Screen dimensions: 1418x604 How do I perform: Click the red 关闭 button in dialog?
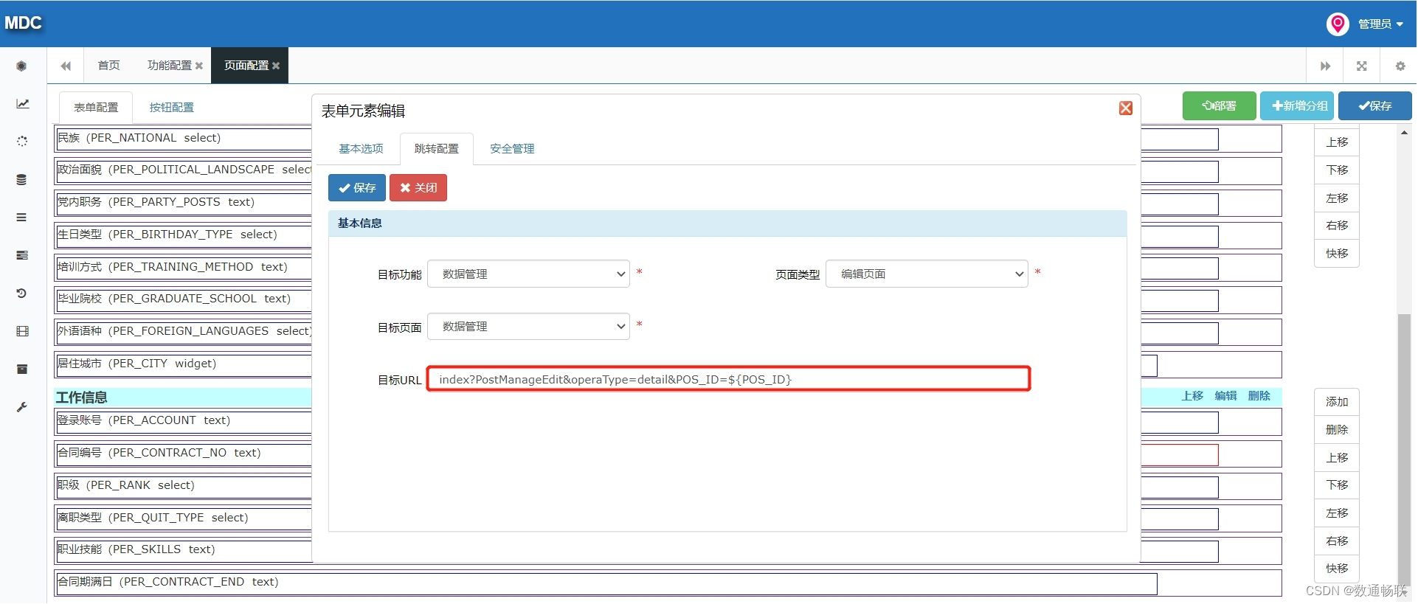(418, 188)
